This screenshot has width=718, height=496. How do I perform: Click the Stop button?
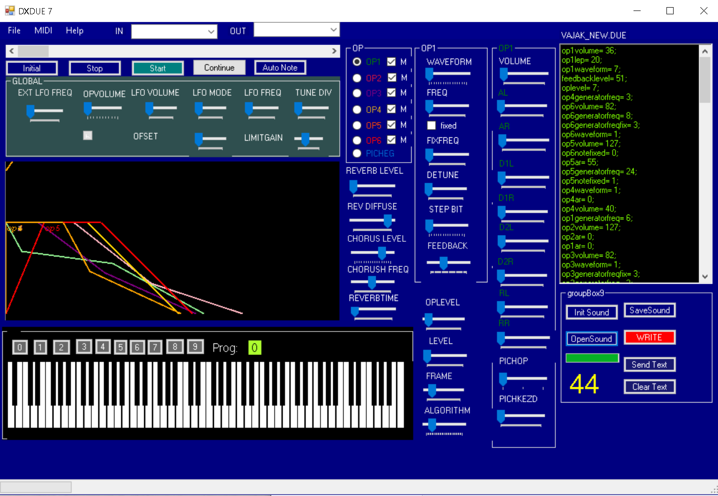click(x=95, y=68)
